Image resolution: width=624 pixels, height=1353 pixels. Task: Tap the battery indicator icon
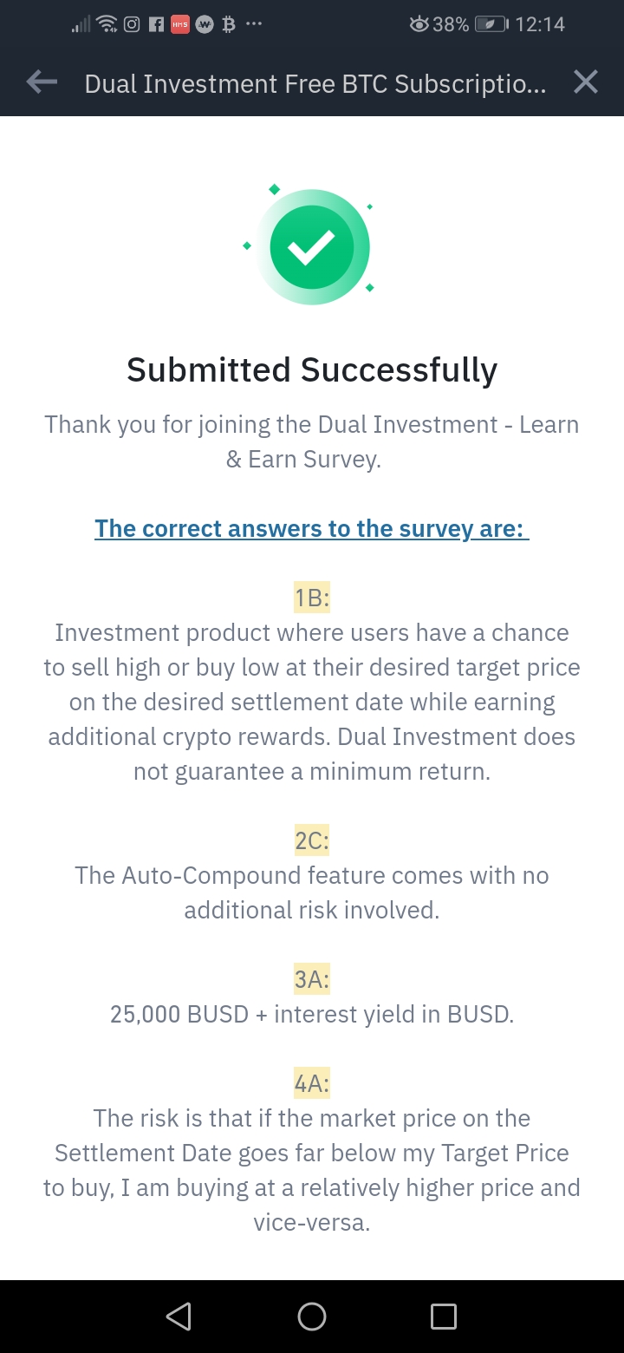491,24
